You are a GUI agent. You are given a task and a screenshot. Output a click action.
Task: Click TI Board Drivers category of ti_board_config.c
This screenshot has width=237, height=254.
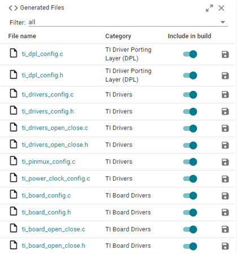point(128,195)
